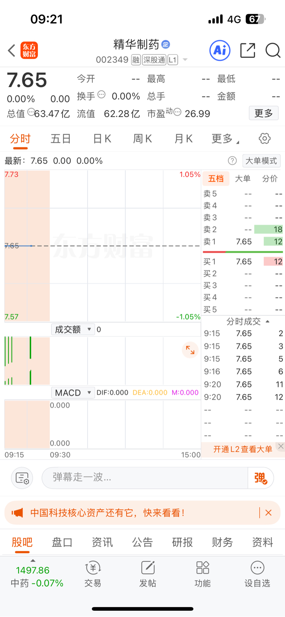Open the 研报 tab
This screenshot has height=617, width=285.
click(183, 542)
